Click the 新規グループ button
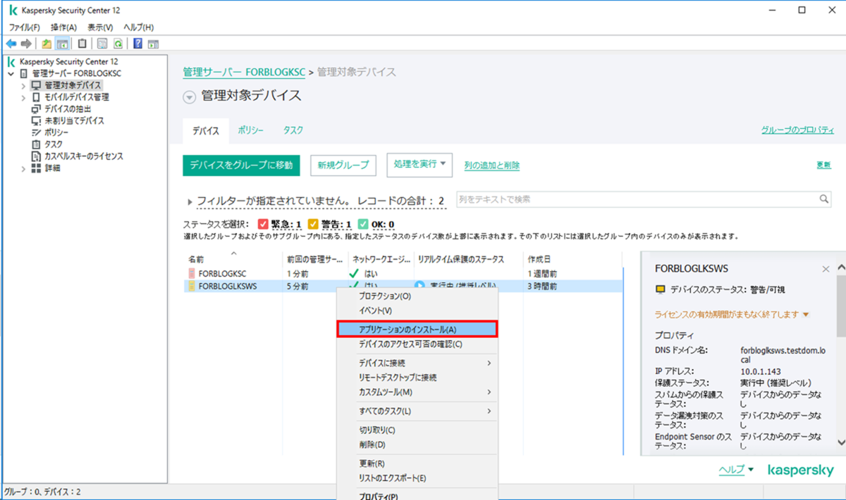 tap(343, 165)
